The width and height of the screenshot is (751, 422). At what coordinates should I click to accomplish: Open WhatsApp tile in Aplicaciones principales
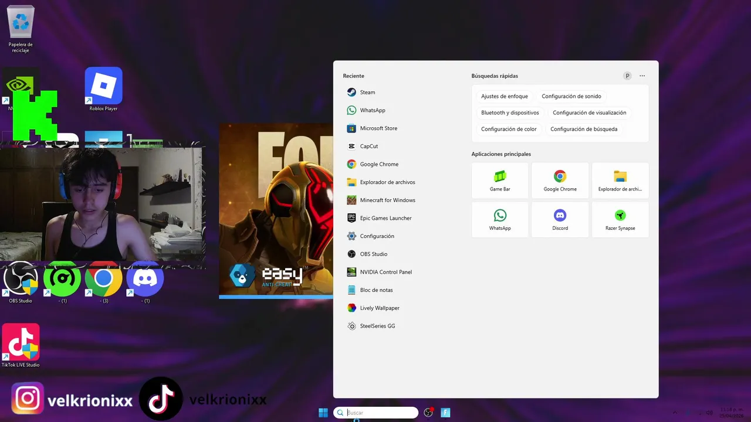tap(500, 220)
